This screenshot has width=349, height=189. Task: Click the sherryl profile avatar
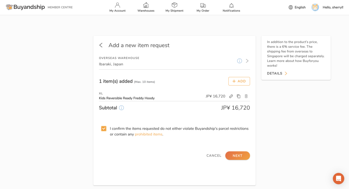pyautogui.click(x=315, y=7)
